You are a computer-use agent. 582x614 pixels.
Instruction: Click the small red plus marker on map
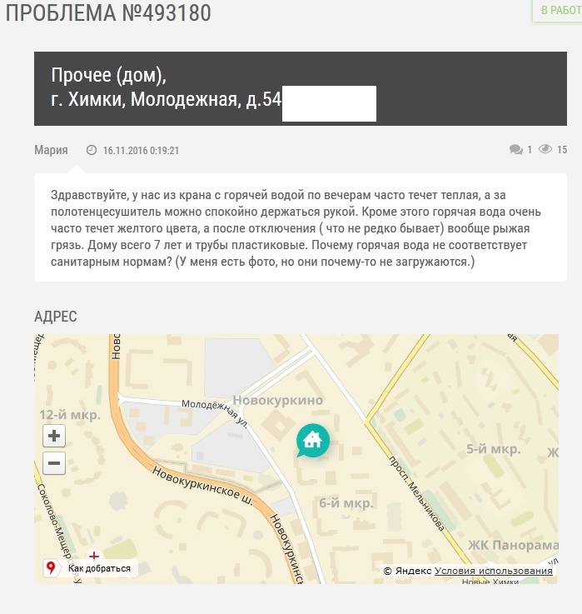pyautogui.click(x=94, y=556)
